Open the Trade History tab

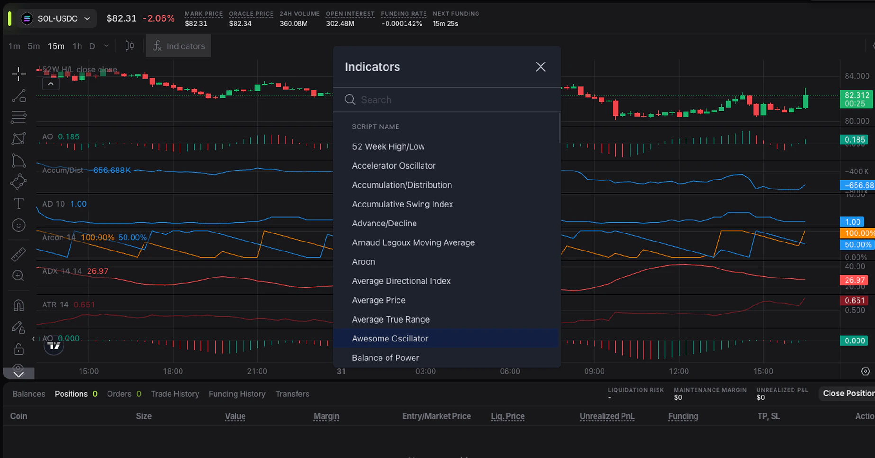[175, 394]
